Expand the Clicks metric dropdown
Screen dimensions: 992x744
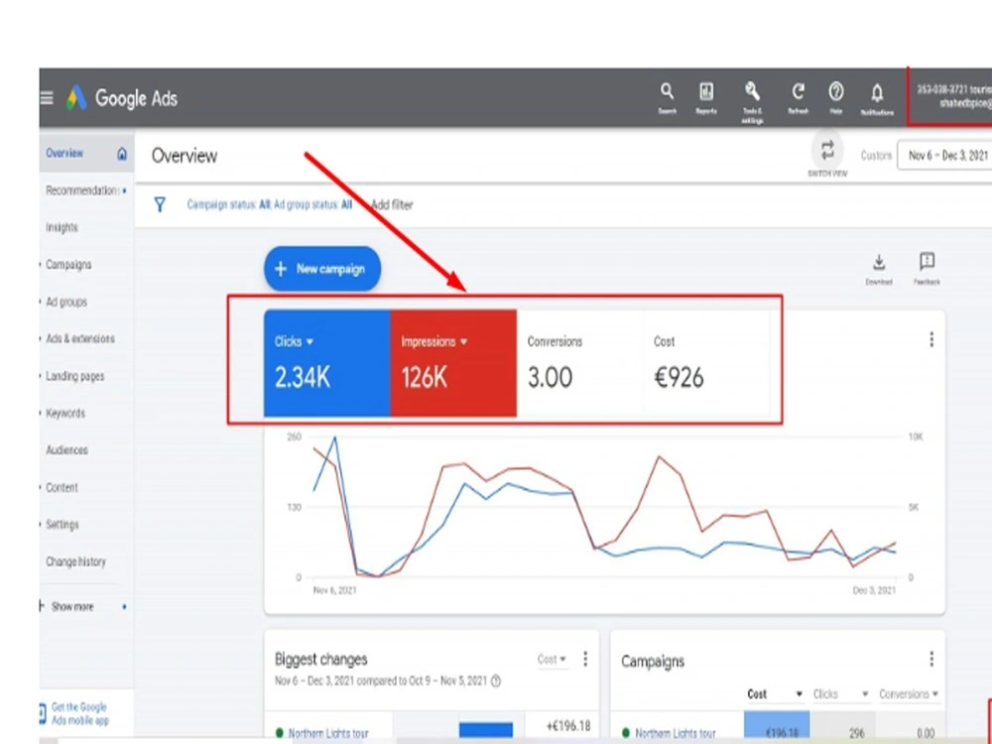(x=310, y=341)
